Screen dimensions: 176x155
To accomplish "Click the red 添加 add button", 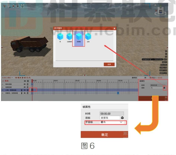I will point(6,81).
